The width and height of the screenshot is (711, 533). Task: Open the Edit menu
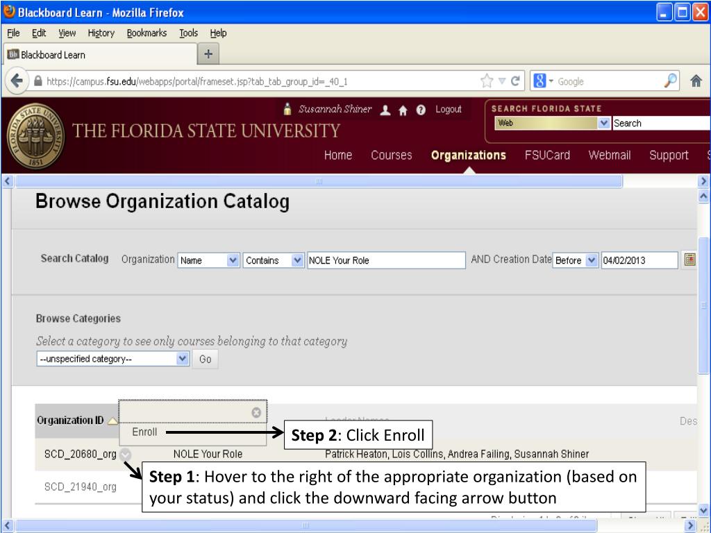pyautogui.click(x=39, y=33)
